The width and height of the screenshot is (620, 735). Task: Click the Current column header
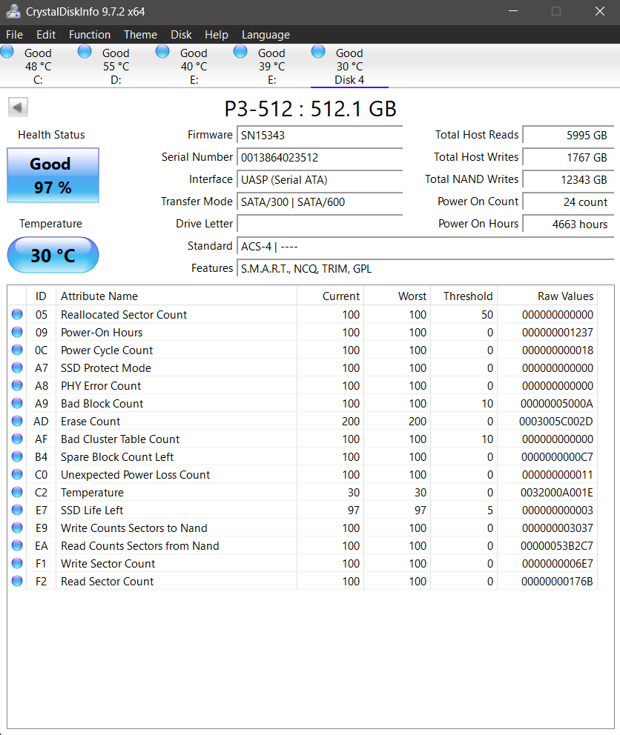(331, 296)
